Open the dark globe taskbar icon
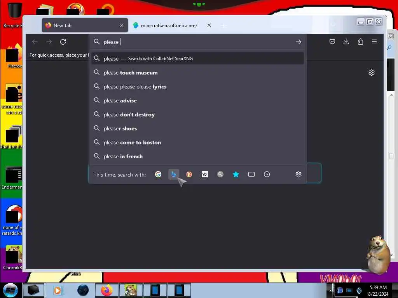Image resolution: width=398 pixels, height=298 pixels. click(83, 290)
